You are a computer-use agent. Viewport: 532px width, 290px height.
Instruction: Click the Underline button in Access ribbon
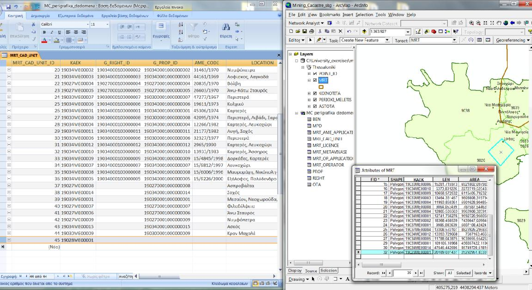[59, 32]
